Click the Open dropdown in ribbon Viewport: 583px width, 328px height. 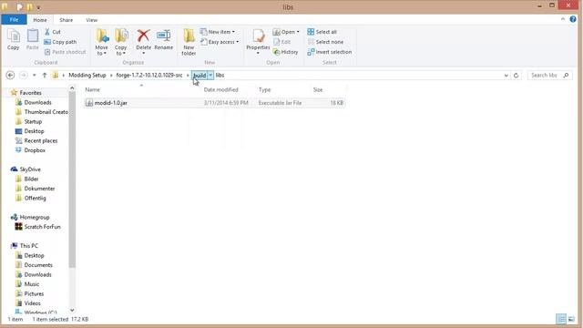286,32
